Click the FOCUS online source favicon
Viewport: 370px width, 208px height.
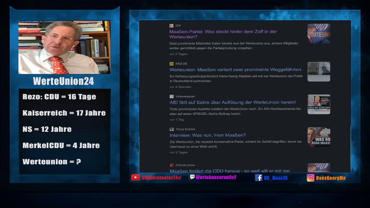[x=172, y=165]
